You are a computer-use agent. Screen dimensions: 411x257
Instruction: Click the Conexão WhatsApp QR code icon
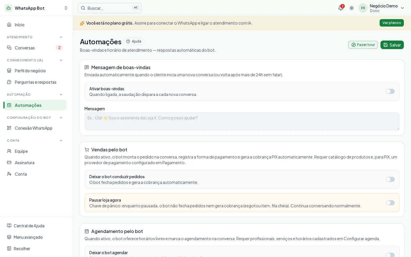coord(9,128)
